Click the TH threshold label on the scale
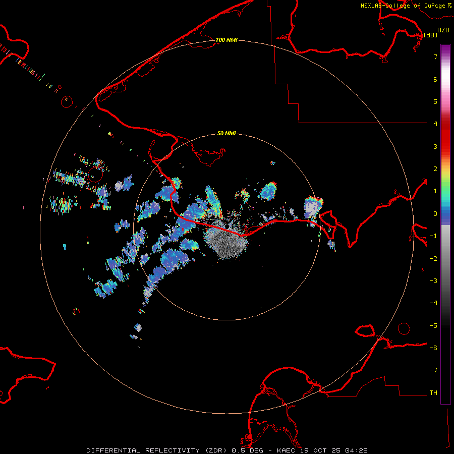This screenshot has width=454, height=454. 433,393
